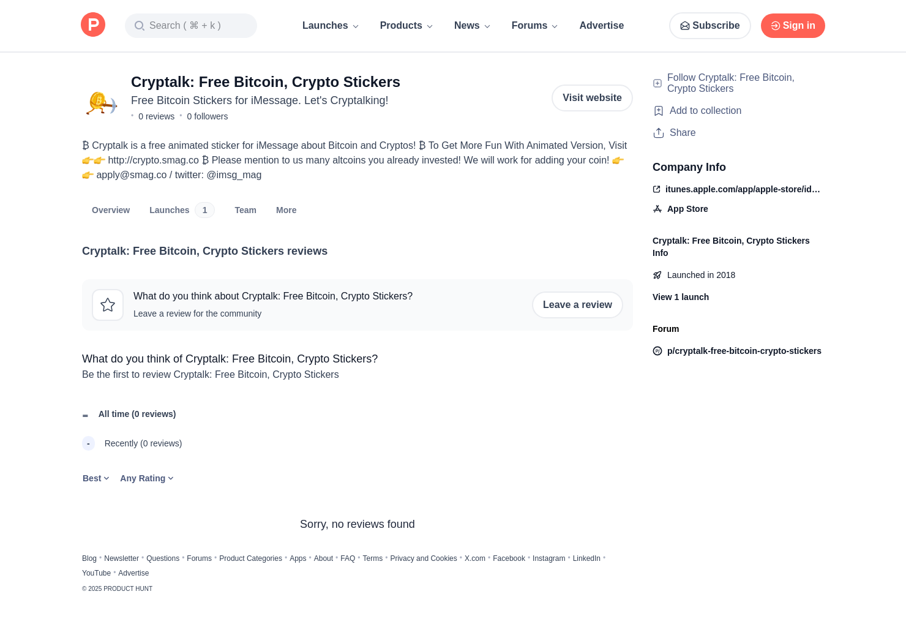Open the Any Rating filter dropdown

pyautogui.click(x=147, y=478)
